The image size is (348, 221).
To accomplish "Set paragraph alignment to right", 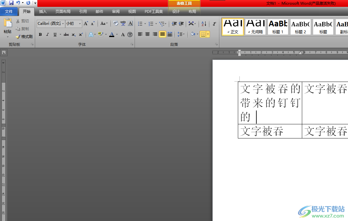I will tap(155, 34).
